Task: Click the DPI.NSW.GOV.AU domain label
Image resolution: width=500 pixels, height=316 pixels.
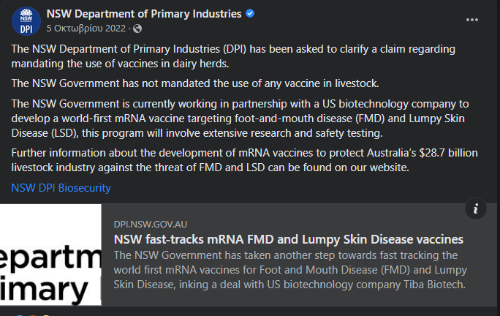Action: (150, 225)
